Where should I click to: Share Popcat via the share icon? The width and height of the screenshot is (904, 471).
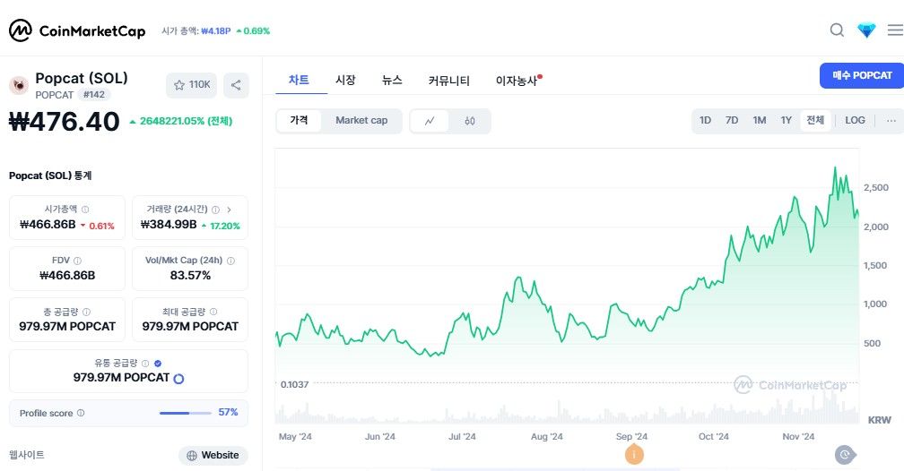(236, 85)
